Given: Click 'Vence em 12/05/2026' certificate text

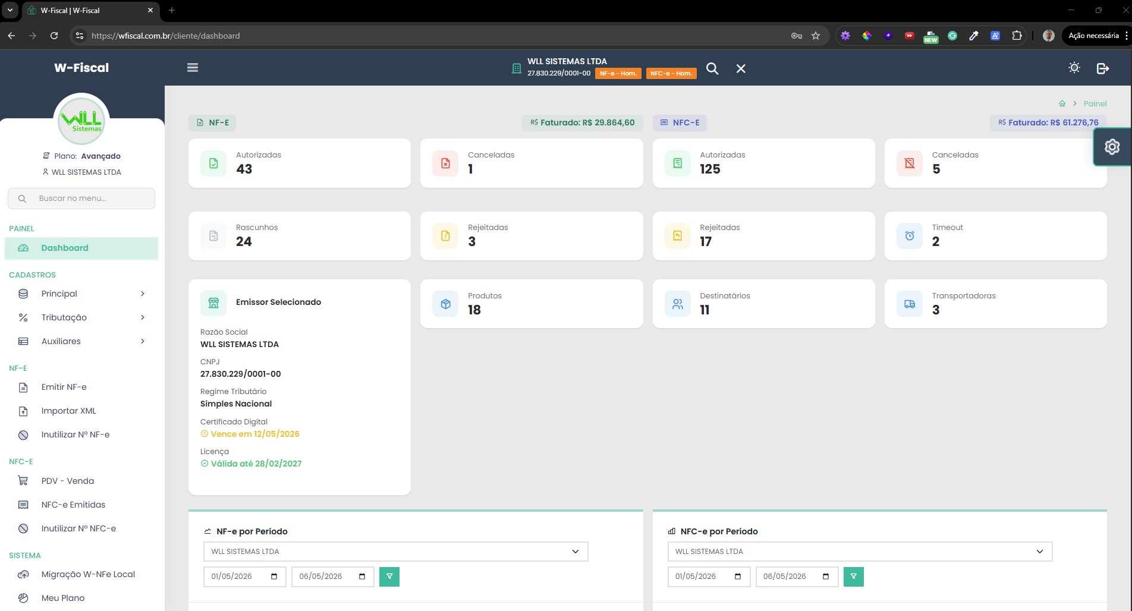Looking at the screenshot, I should pos(255,434).
